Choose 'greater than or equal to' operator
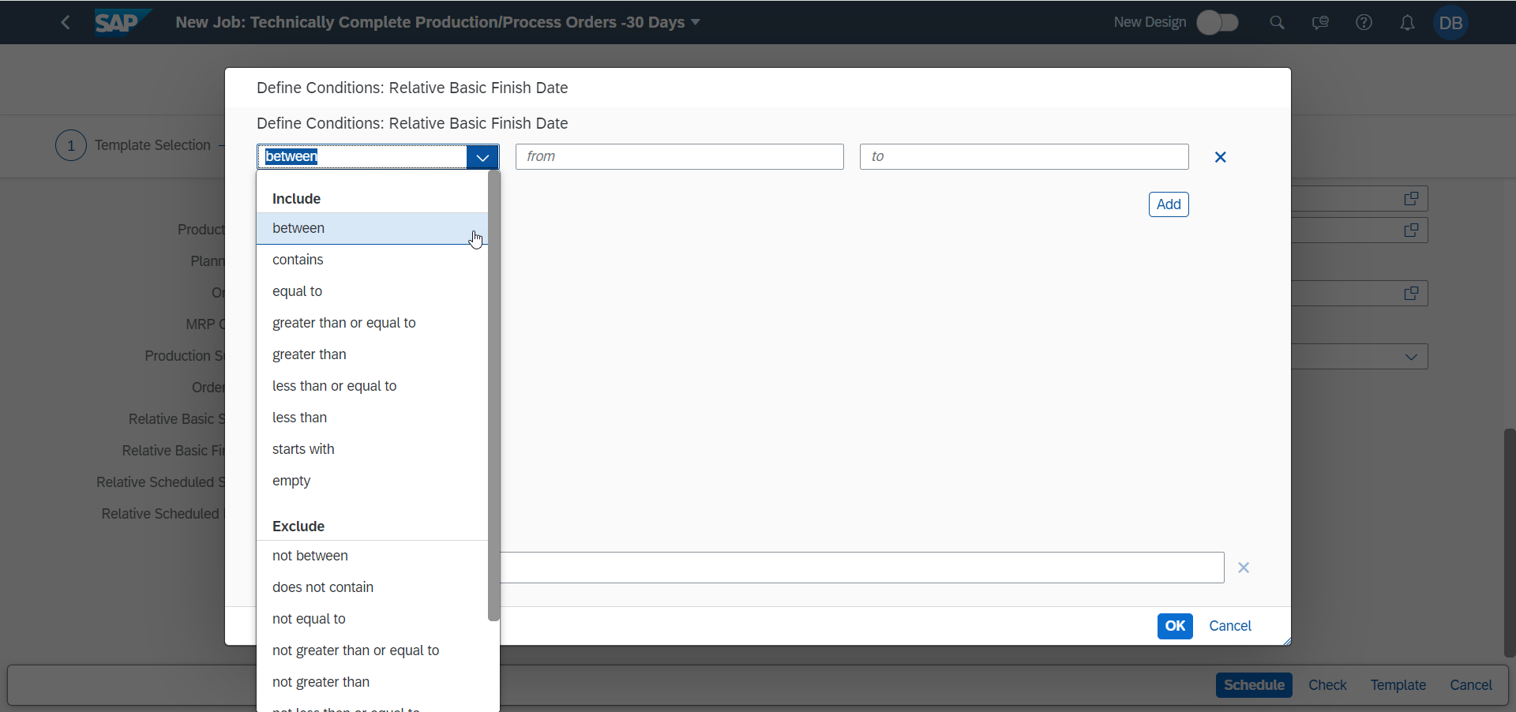This screenshot has width=1516, height=712. click(372, 323)
